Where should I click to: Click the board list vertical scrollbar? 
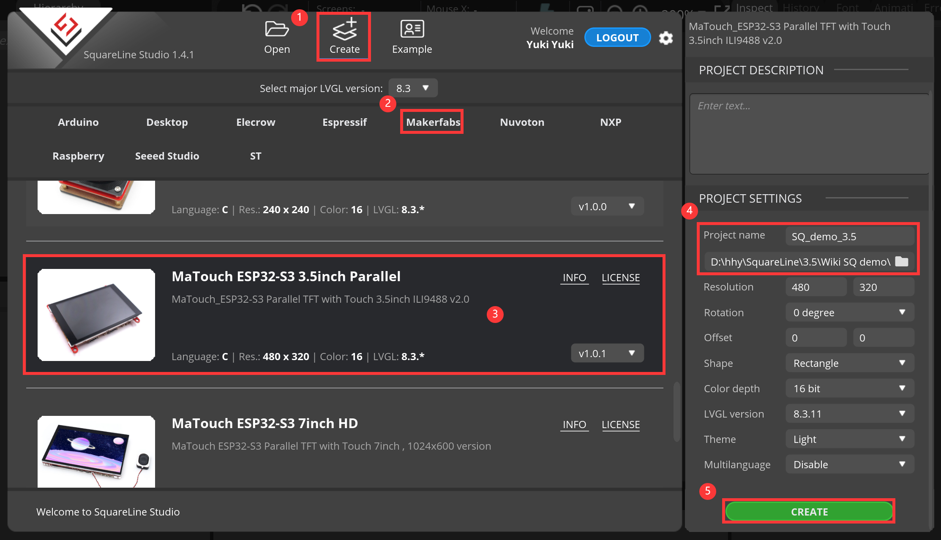677,412
